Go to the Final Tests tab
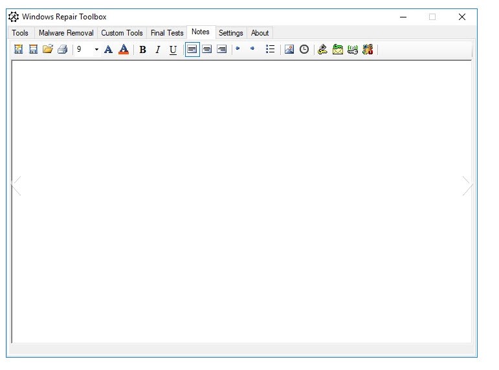499x370 pixels. 167,33
